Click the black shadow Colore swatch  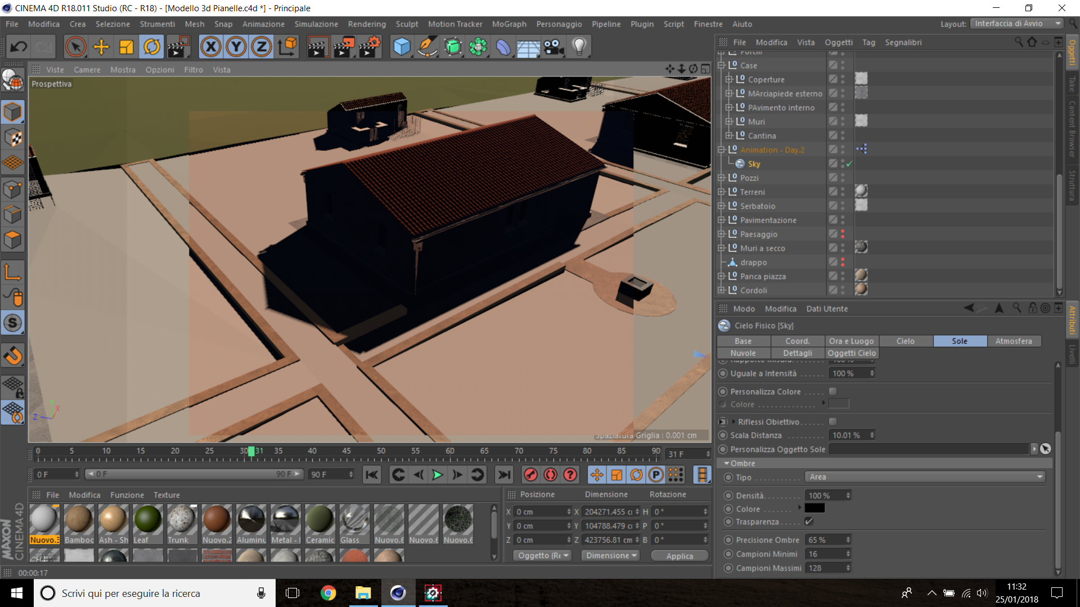(x=814, y=508)
